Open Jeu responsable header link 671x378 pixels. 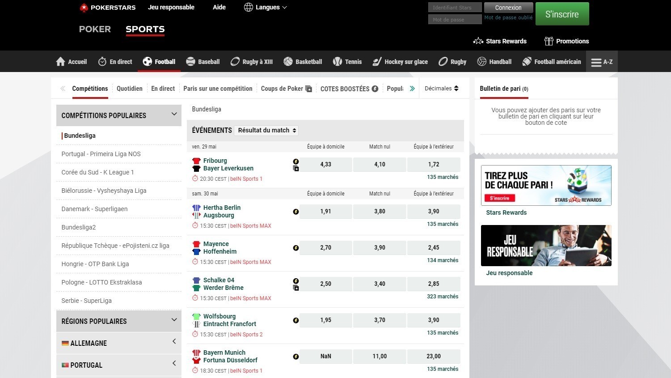171,7
